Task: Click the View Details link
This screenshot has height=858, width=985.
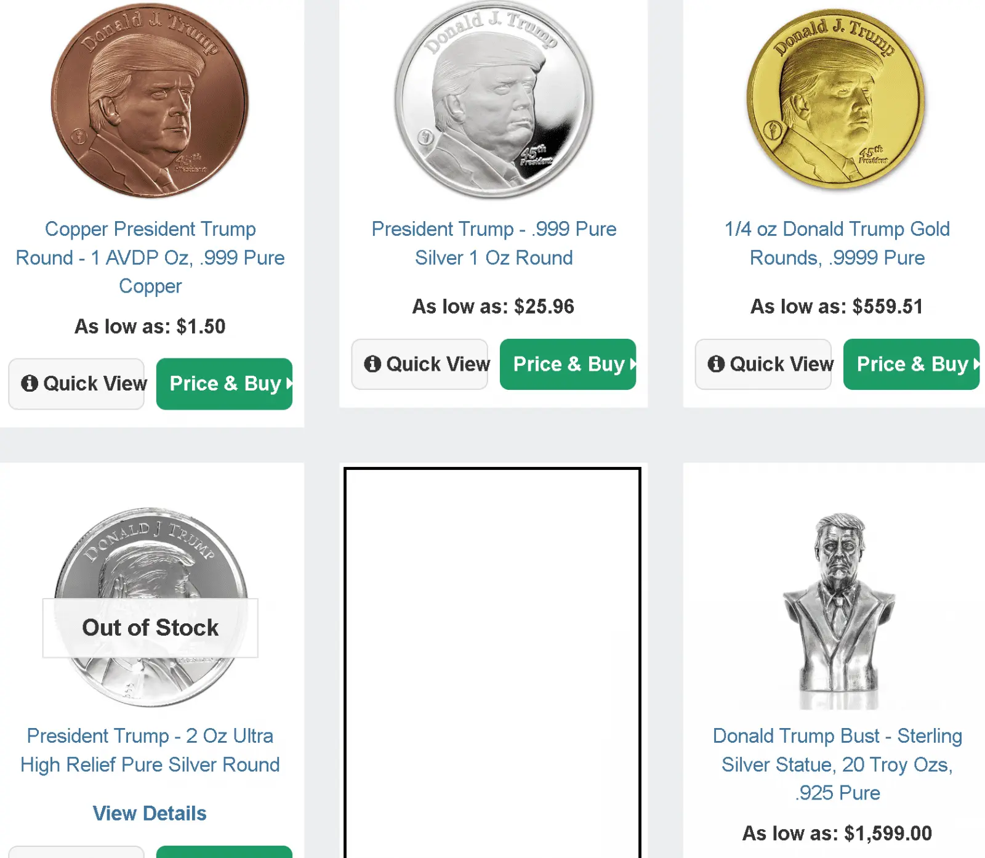Action: [150, 813]
